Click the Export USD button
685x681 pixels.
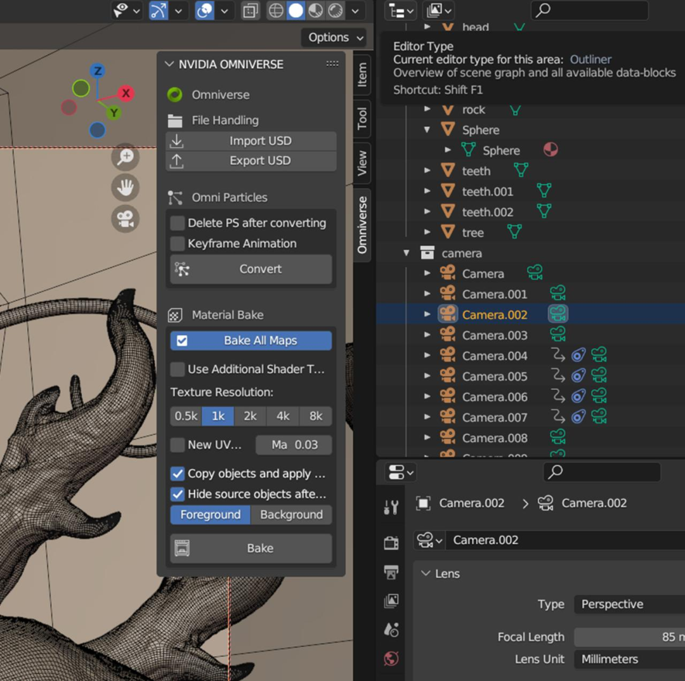tap(251, 161)
